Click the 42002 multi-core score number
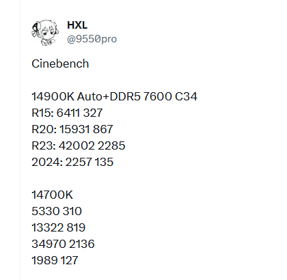 pyautogui.click(x=77, y=145)
